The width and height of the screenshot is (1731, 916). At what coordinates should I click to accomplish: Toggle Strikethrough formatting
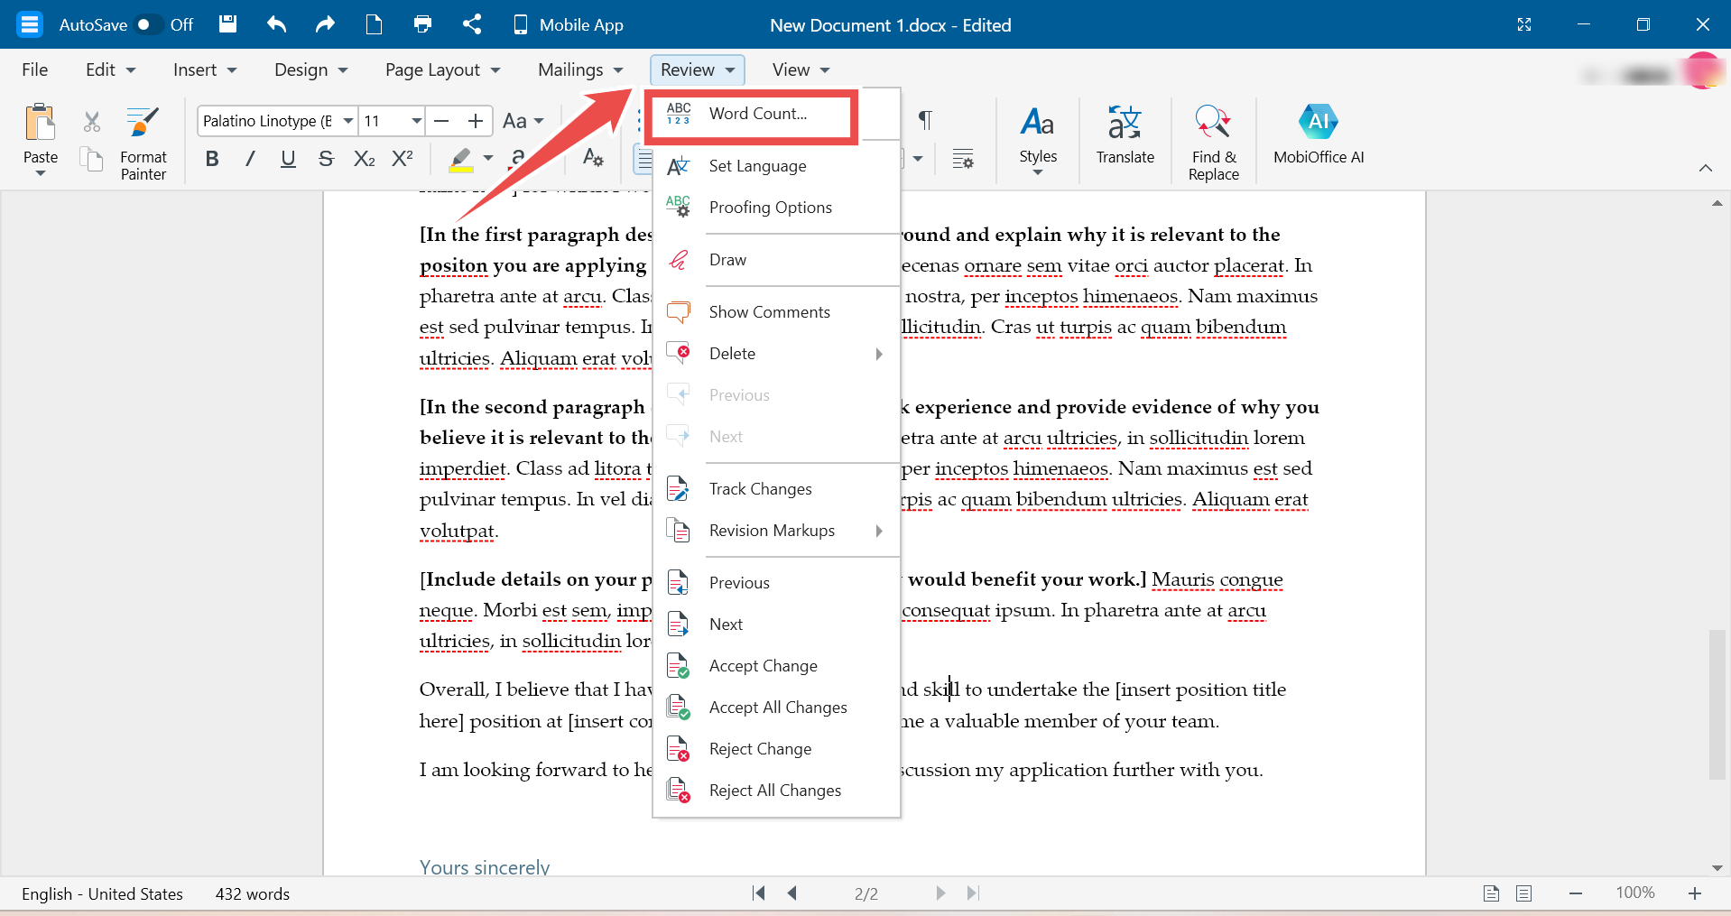326,159
